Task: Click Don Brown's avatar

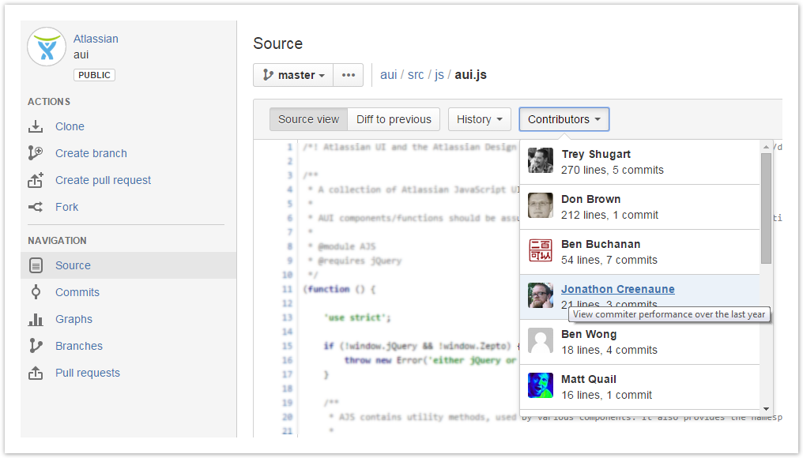Action: (541, 206)
